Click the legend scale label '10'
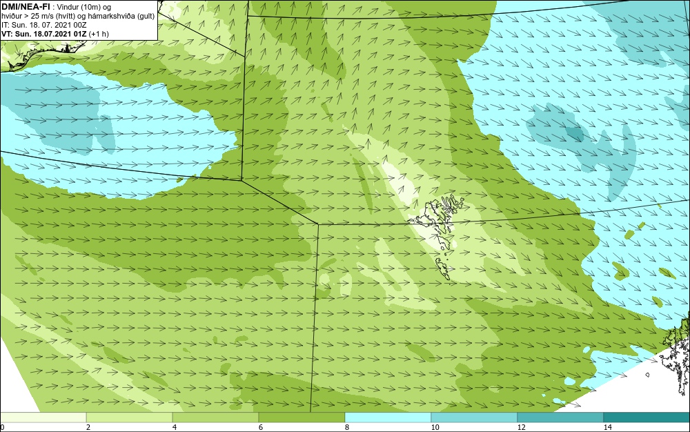690x432 pixels. [x=435, y=427]
